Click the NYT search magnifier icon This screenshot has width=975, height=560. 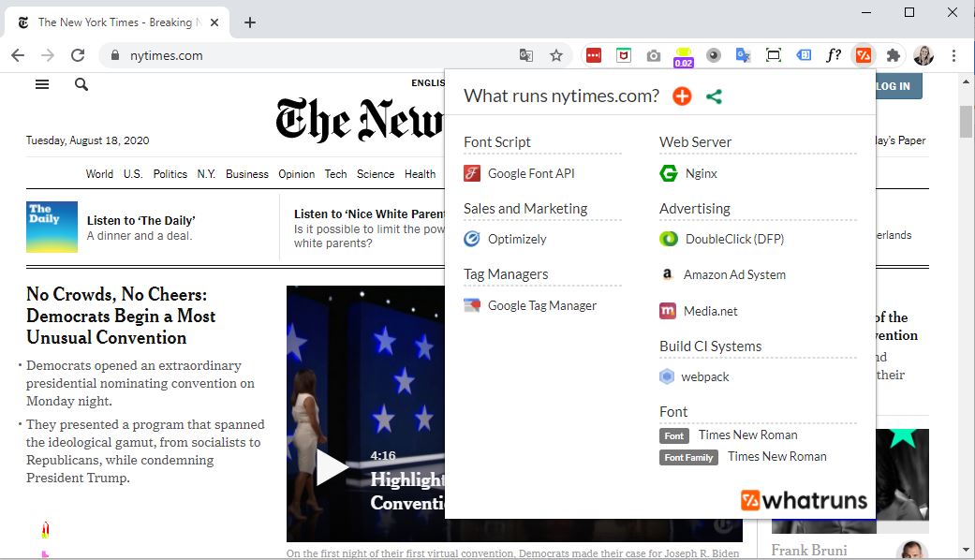(x=81, y=84)
